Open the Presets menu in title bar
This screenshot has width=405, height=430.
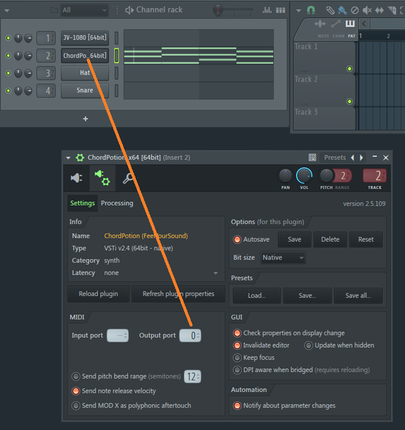(334, 157)
